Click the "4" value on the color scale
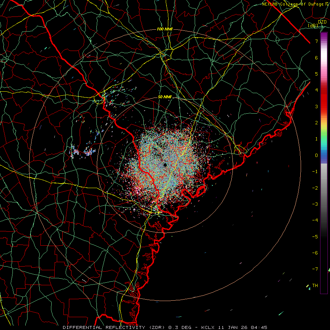The height and width of the screenshot is (330, 330). (316, 90)
